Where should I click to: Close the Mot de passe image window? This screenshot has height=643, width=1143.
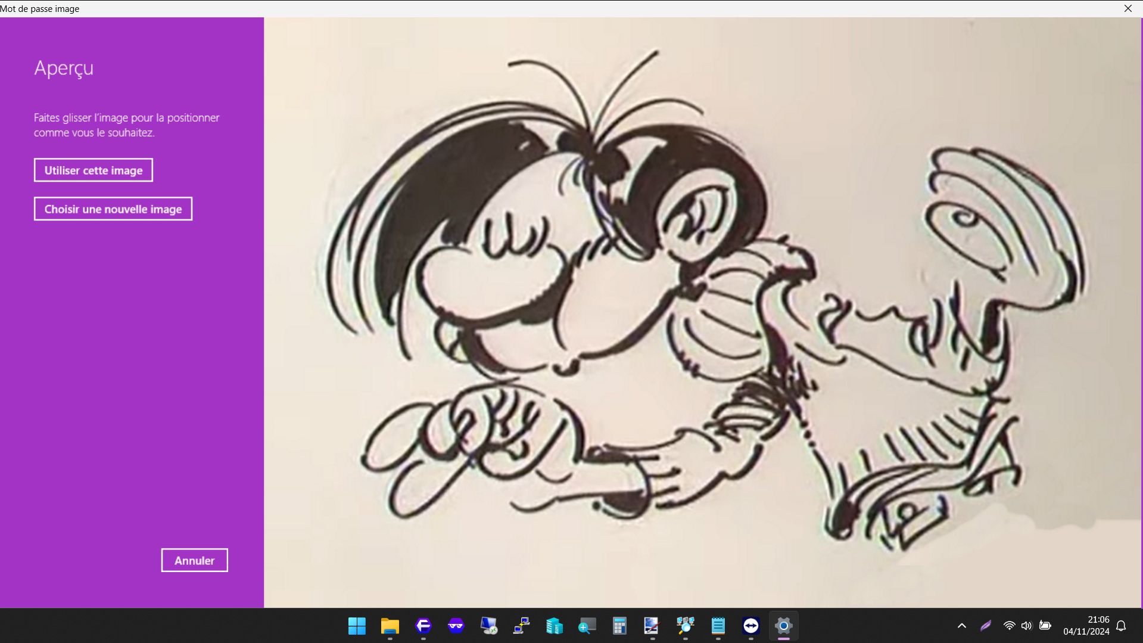[x=1128, y=8]
